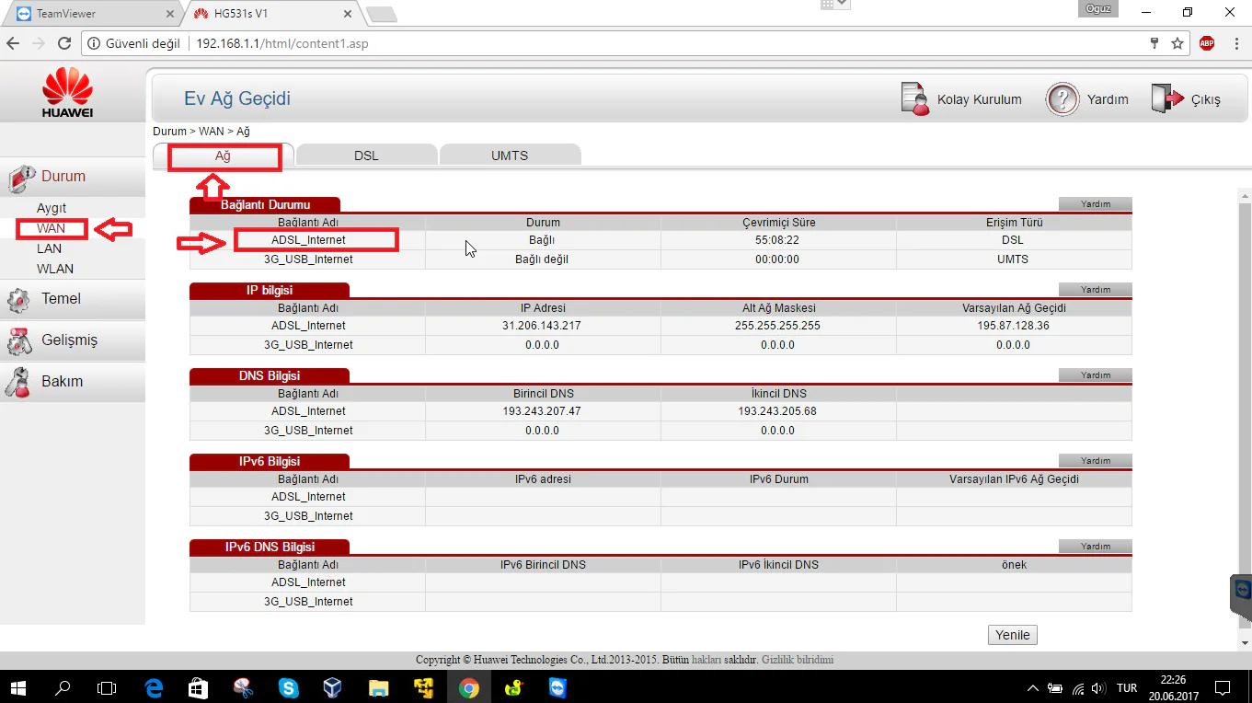
Task: Click the IP address 31.206.143.217
Action: point(543,326)
